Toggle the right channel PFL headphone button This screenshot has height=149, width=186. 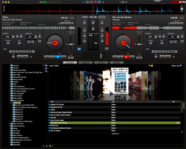coord(107,49)
